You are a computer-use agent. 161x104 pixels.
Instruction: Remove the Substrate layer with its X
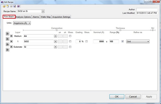tap(11, 47)
